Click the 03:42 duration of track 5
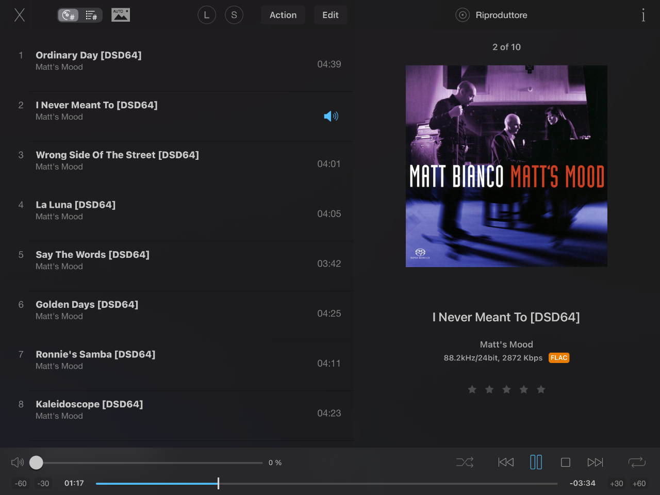Screen dimensions: 660x495 (x=329, y=264)
